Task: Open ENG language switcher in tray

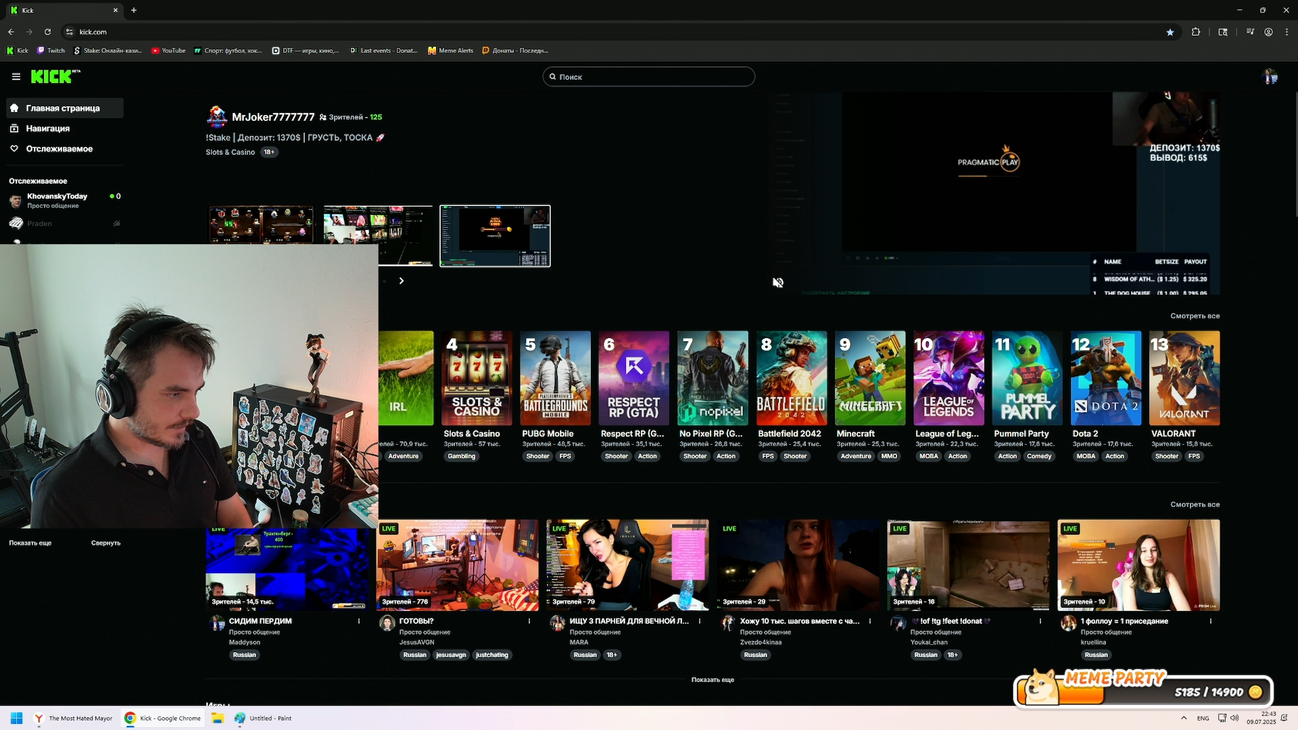Action: click(x=1203, y=719)
